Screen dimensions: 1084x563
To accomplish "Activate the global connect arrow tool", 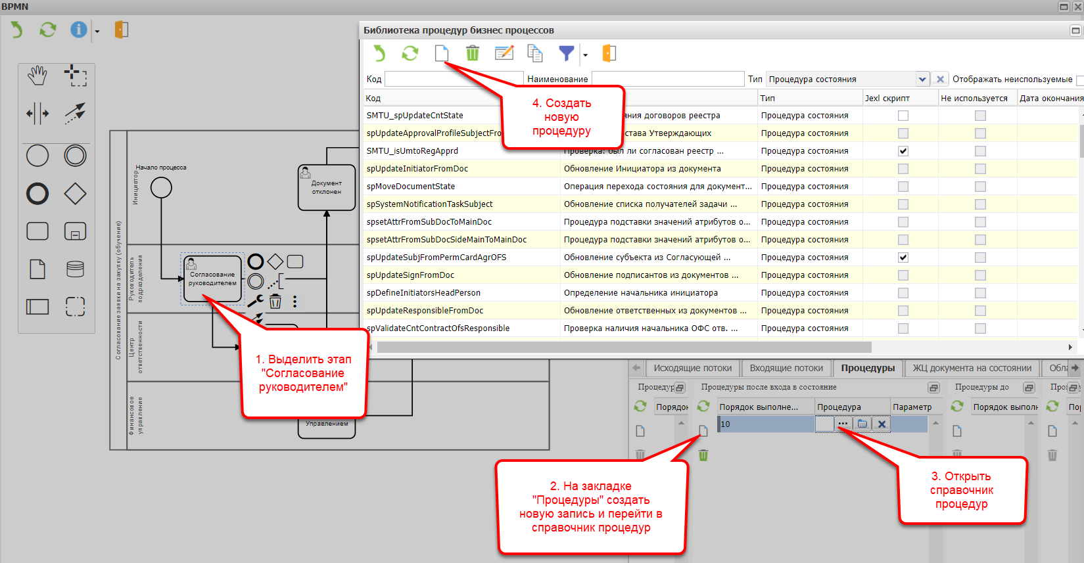I will coord(75,113).
